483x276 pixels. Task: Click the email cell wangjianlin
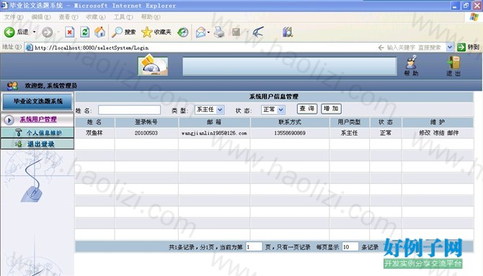pyautogui.click(x=214, y=133)
